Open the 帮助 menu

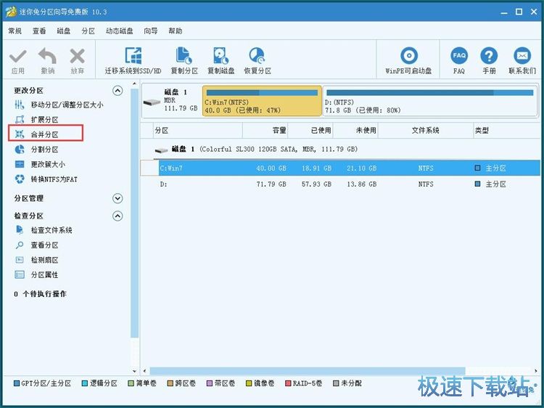pos(176,31)
